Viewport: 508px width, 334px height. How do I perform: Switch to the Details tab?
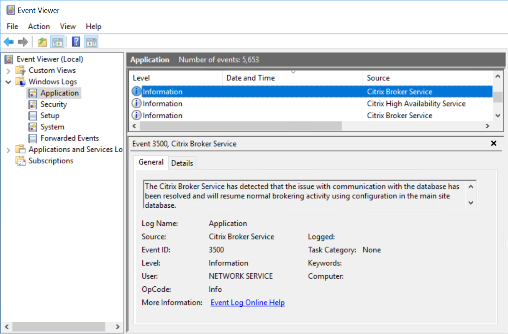pos(182,163)
